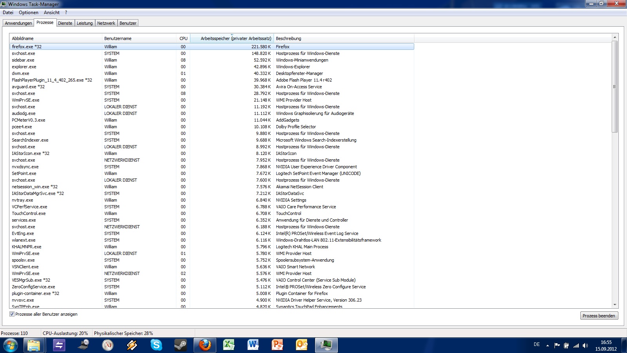Launch the round compass-style taskbar icon
The height and width of the screenshot is (353, 627).
click(x=108, y=346)
